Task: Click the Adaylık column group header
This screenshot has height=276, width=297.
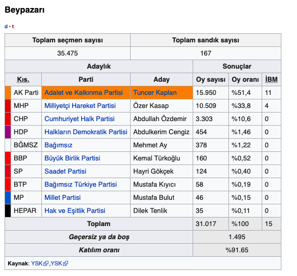Action: [99, 66]
